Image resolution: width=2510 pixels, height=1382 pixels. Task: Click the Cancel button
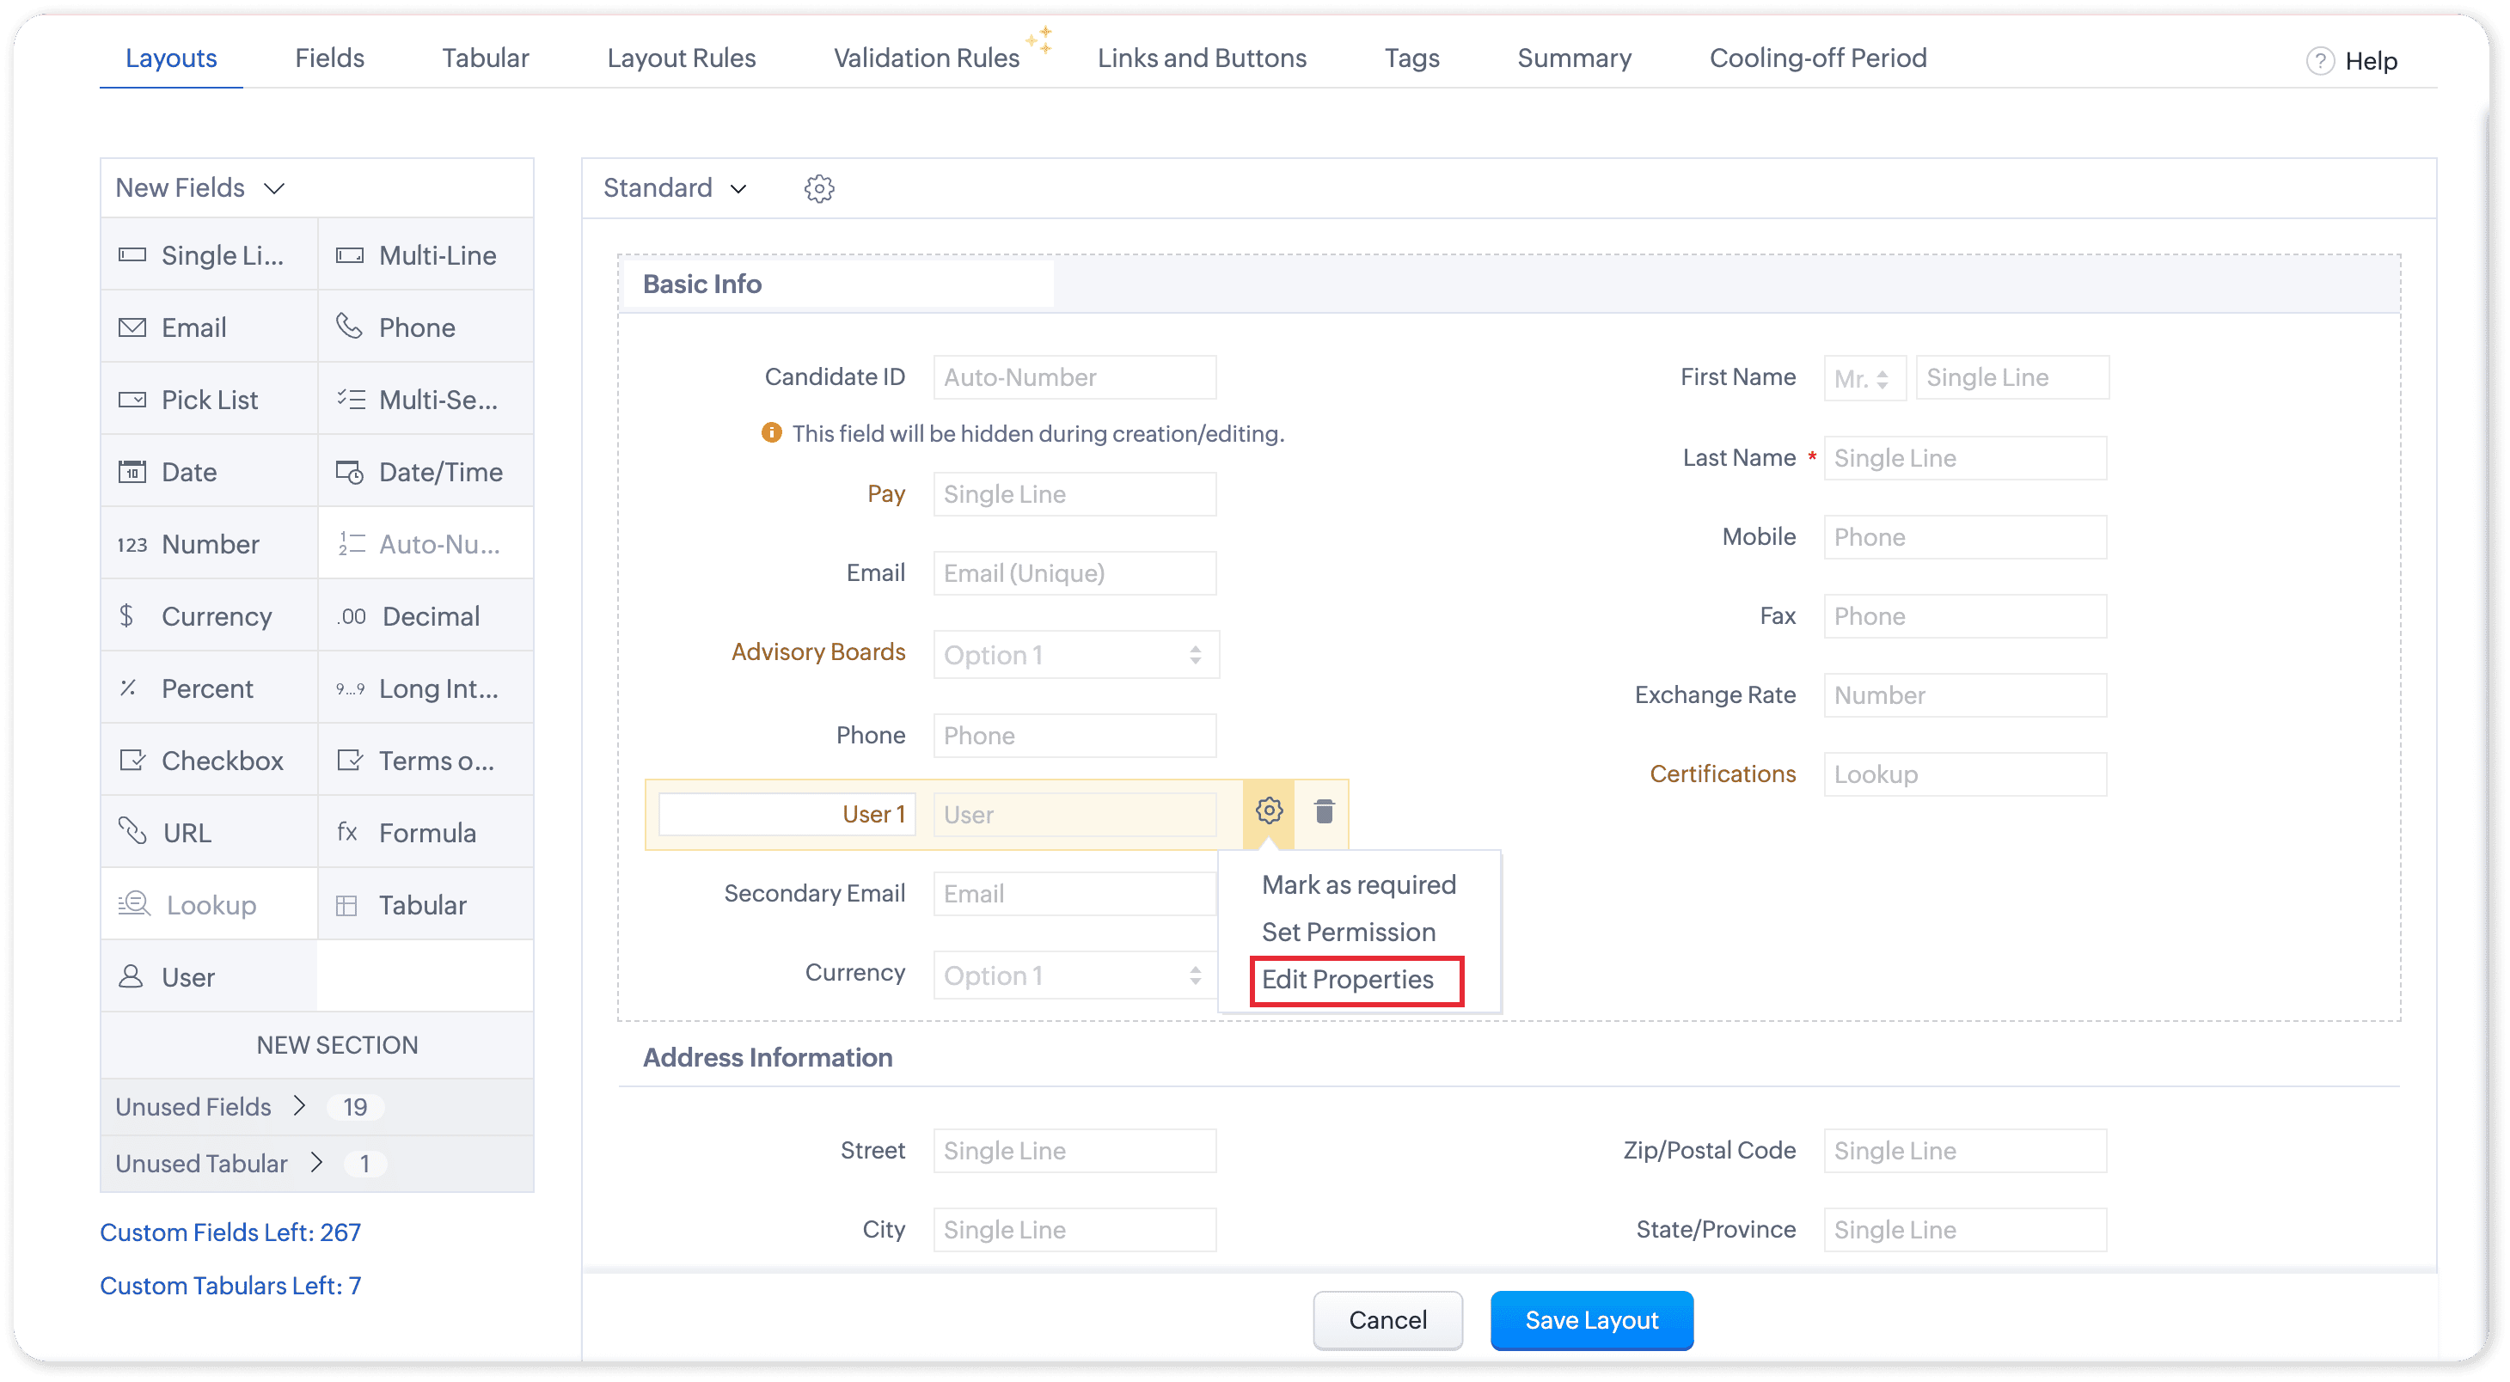tap(1387, 1319)
